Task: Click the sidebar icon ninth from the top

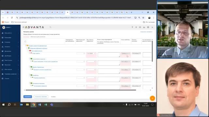Action: click(x=3, y=69)
